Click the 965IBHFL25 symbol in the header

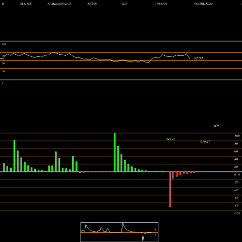(203, 4)
